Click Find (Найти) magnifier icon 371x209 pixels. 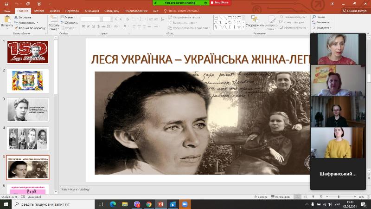[314, 17]
